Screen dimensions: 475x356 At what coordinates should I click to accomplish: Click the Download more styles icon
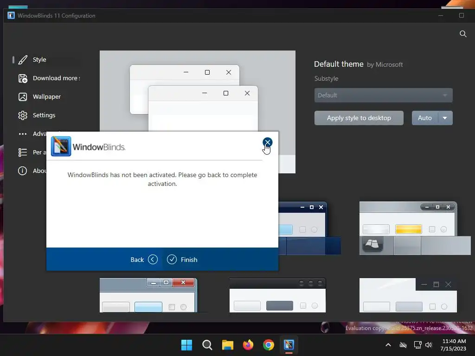pos(23,78)
